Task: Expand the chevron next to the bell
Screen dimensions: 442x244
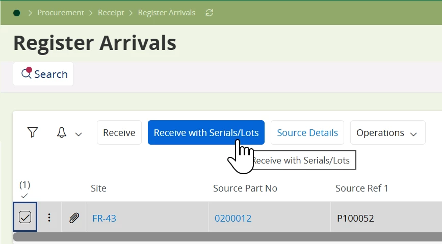Action: click(79, 133)
